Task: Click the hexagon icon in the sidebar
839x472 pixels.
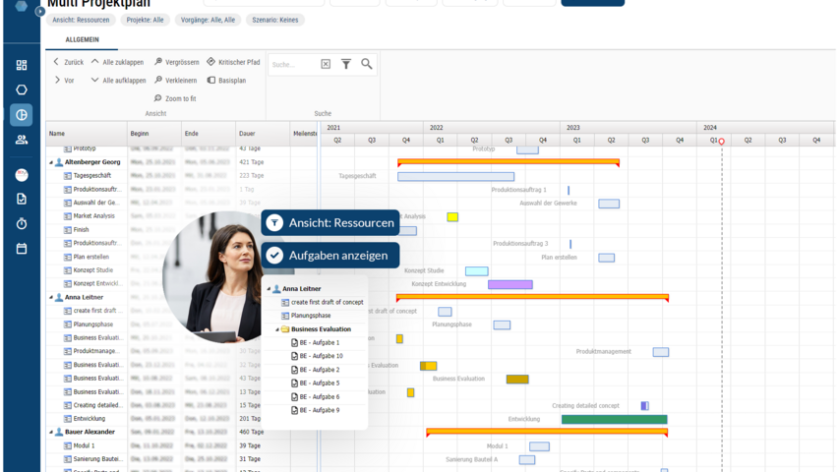Action: [22, 89]
